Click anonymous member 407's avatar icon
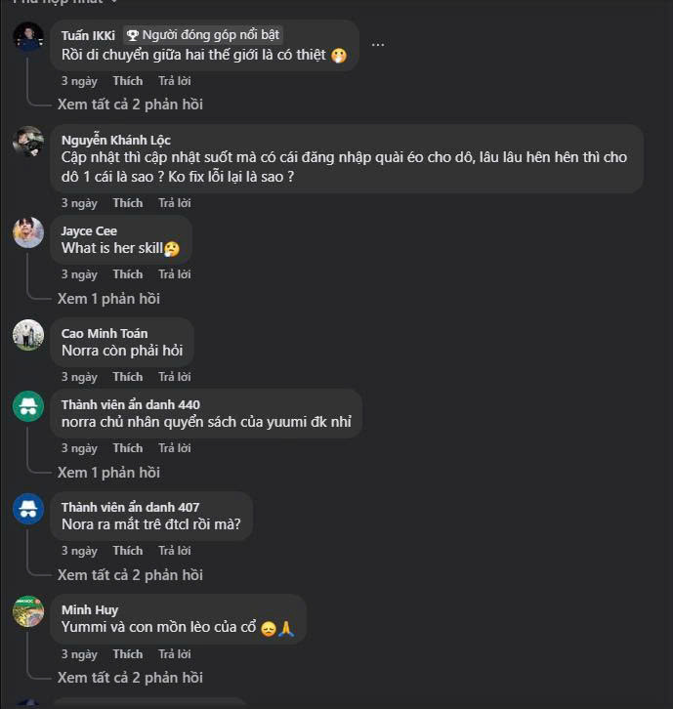Image resolution: width=673 pixels, height=709 pixels. [28, 509]
